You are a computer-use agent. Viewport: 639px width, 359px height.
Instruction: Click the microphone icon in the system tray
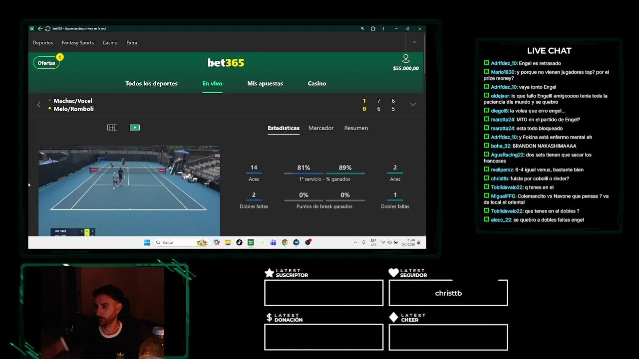[x=363, y=242]
